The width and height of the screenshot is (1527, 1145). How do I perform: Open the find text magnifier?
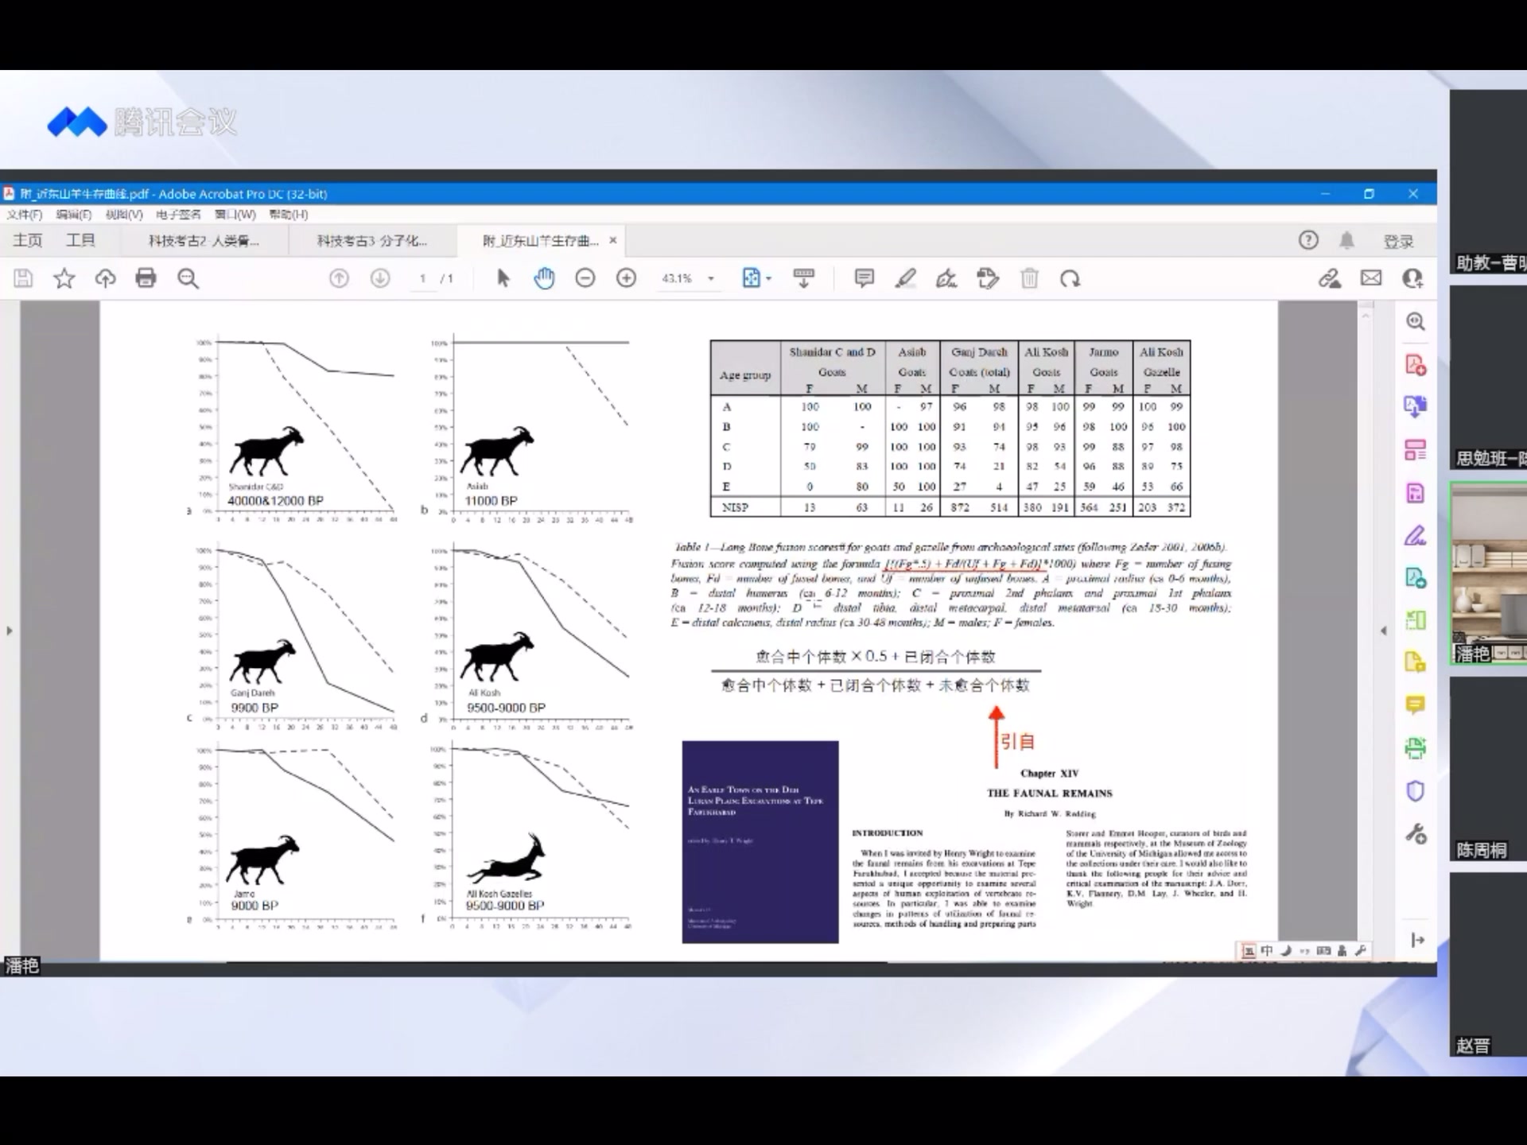pyautogui.click(x=188, y=278)
